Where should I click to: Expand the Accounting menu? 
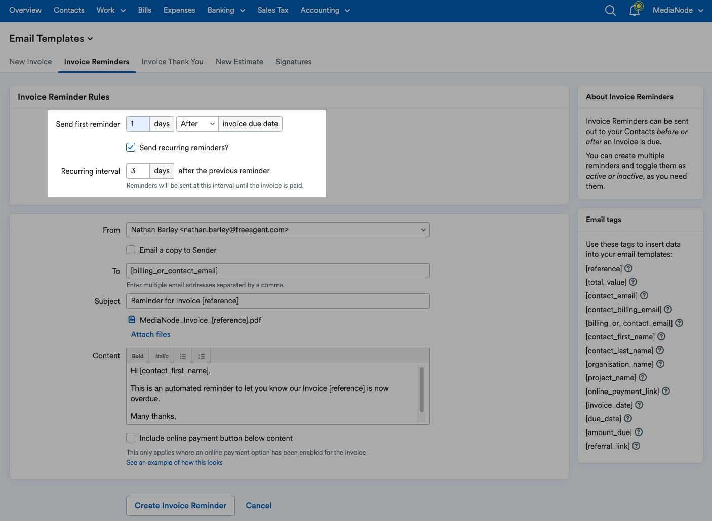tap(325, 10)
